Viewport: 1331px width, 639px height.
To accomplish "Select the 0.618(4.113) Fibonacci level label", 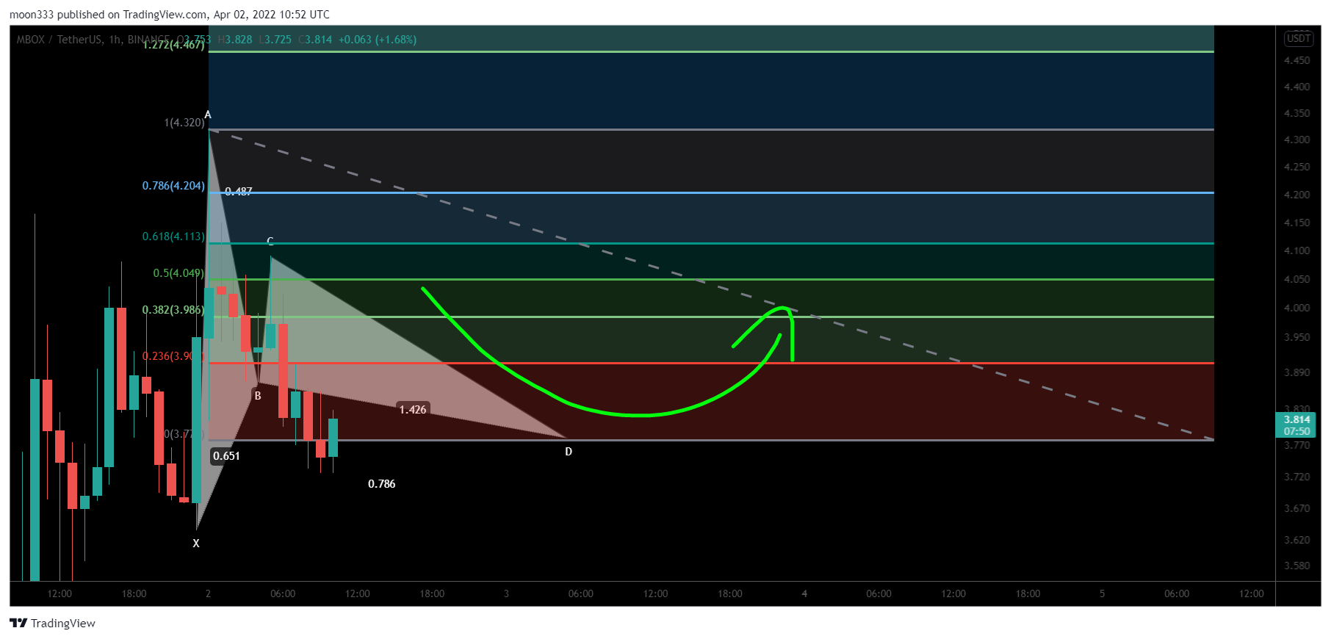I will coord(173,237).
